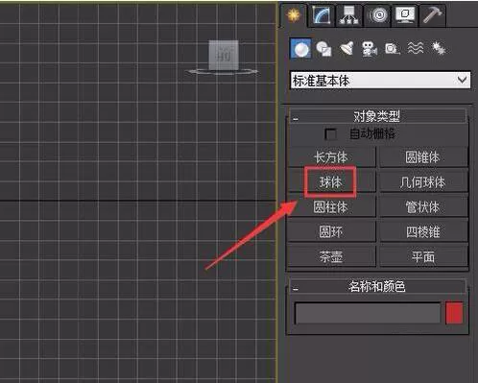Select the Geometry category icon
Screen dimensions: 478x383
(300, 49)
